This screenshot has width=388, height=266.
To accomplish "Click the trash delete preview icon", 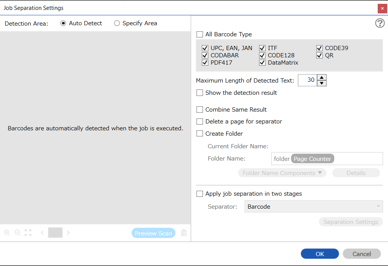I will (184, 232).
